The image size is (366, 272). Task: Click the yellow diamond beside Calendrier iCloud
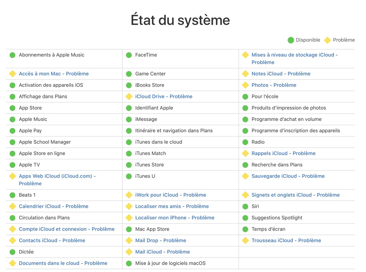(13, 207)
